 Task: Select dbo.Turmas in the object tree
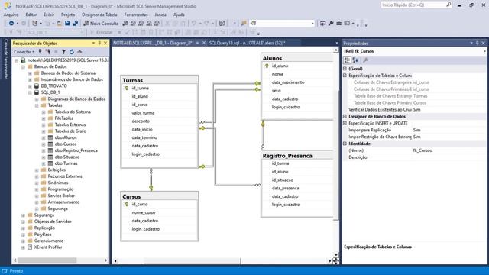point(66,163)
